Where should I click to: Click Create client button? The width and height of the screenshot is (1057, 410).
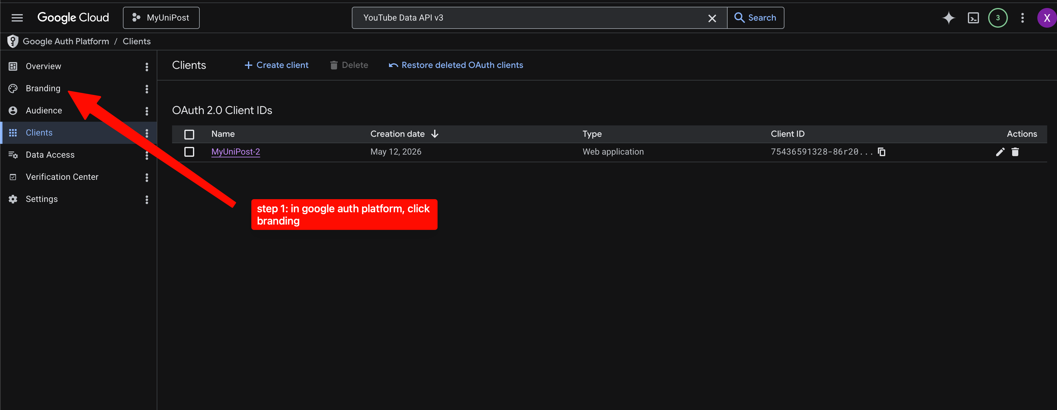[x=276, y=65]
